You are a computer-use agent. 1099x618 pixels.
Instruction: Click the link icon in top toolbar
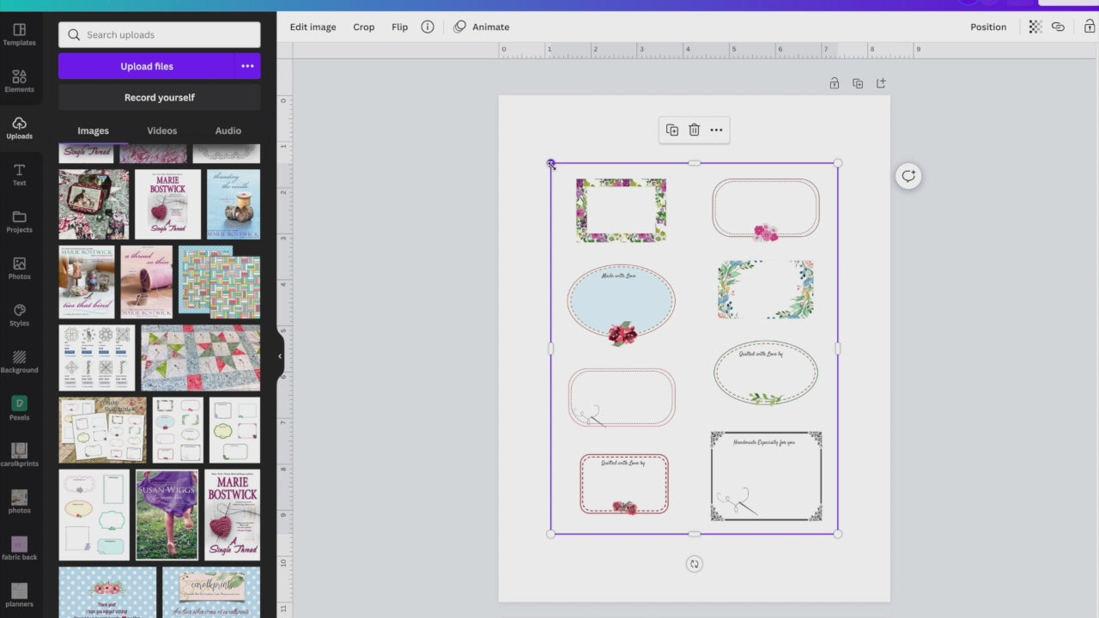[x=1058, y=27]
